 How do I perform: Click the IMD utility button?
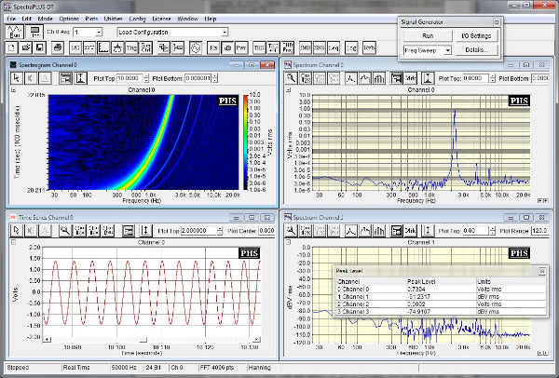point(306,47)
